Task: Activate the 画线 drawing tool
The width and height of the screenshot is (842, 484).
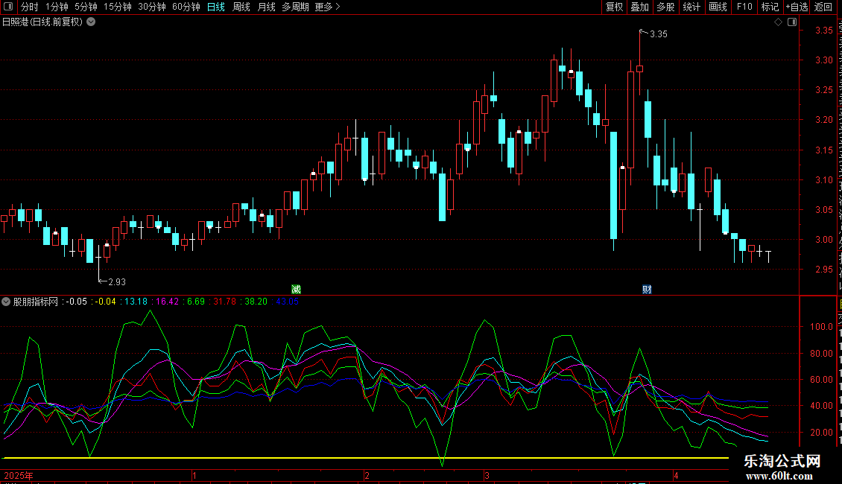Action: [718, 7]
